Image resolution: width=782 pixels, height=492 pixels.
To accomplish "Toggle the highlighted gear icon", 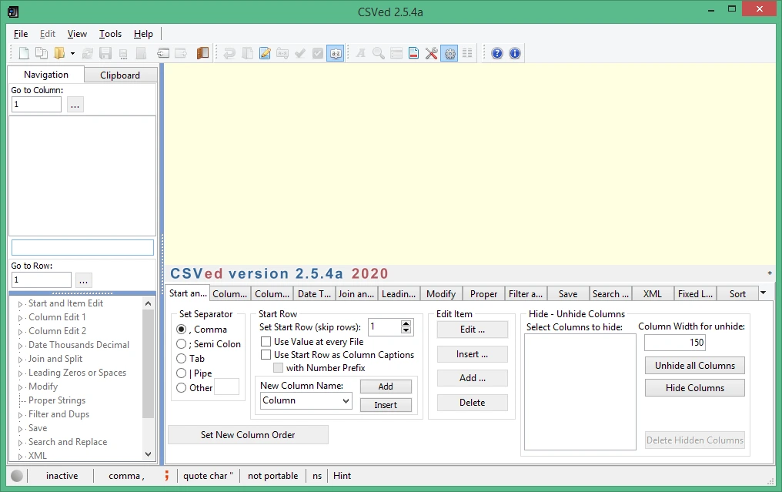I will (x=449, y=53).
